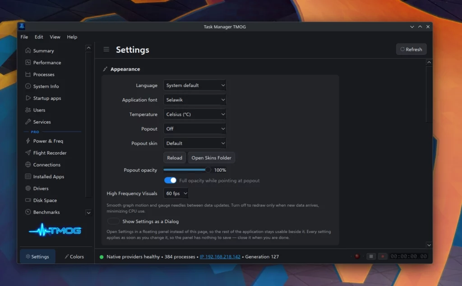Click the sidebar scroll-up arrow
The image size is (462, 286).
click(x=88, y=48)
